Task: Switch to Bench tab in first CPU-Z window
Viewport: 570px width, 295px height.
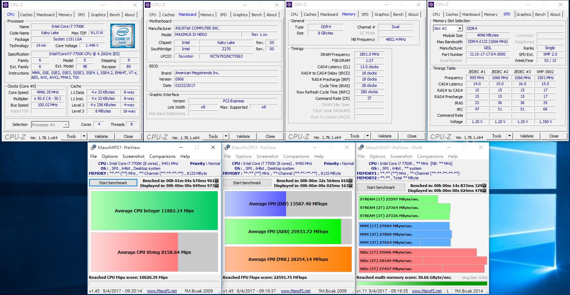Action: pos(115,15)
